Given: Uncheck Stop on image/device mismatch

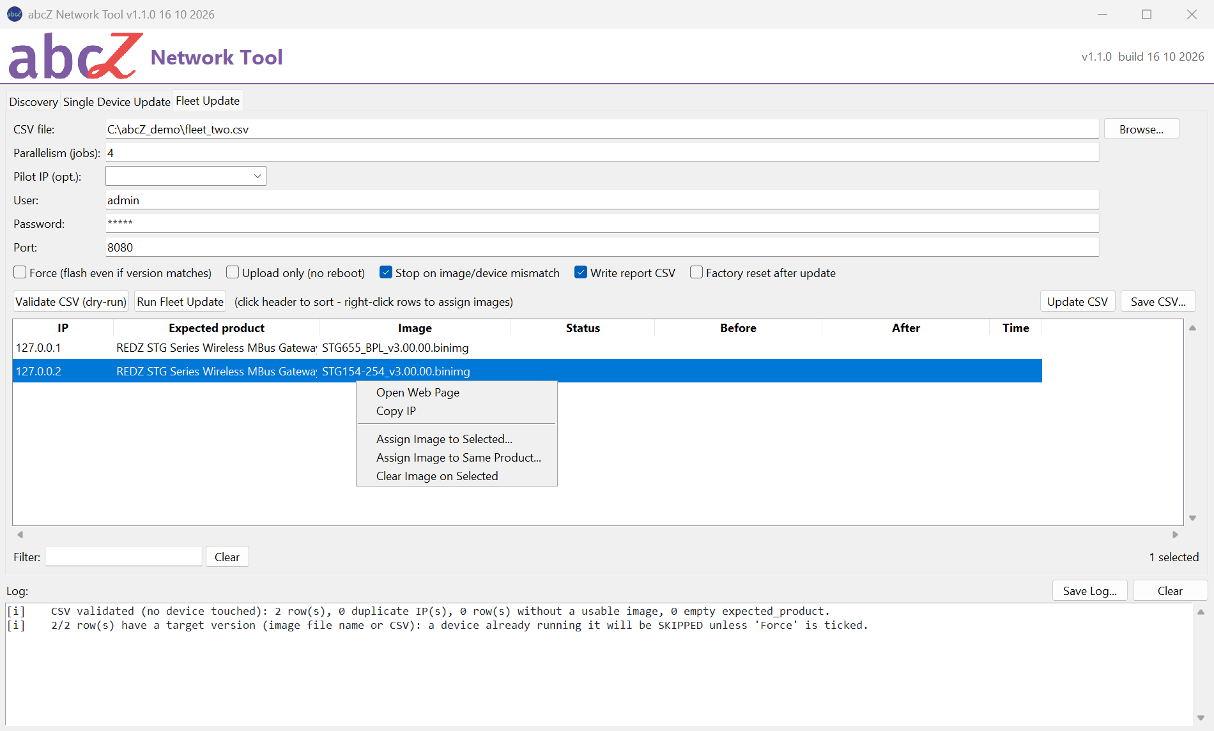Looking at the screenshot, I should 386,273.
